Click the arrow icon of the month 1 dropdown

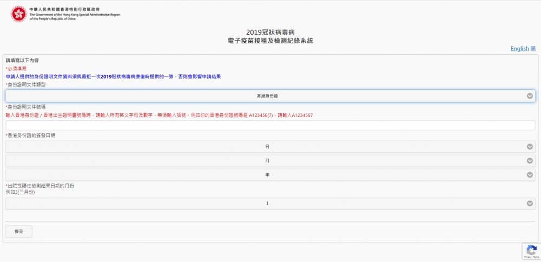point(530,204)
